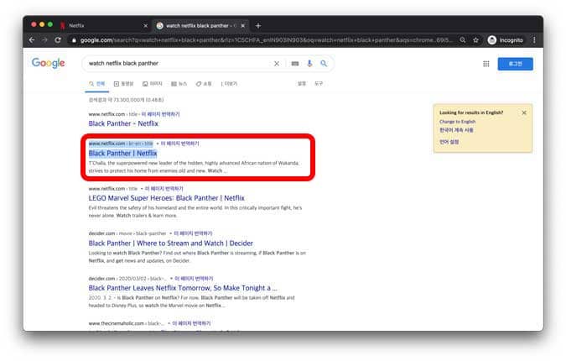Open the search Tools options
The width and height of the screenshot is (566, 361).
click(x=319, y=84)
